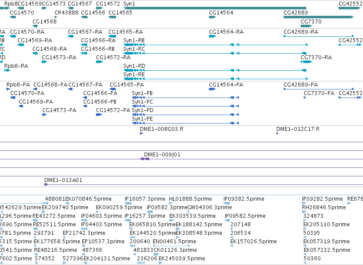Click the CG14567-RA transcript label

point(85,32)
